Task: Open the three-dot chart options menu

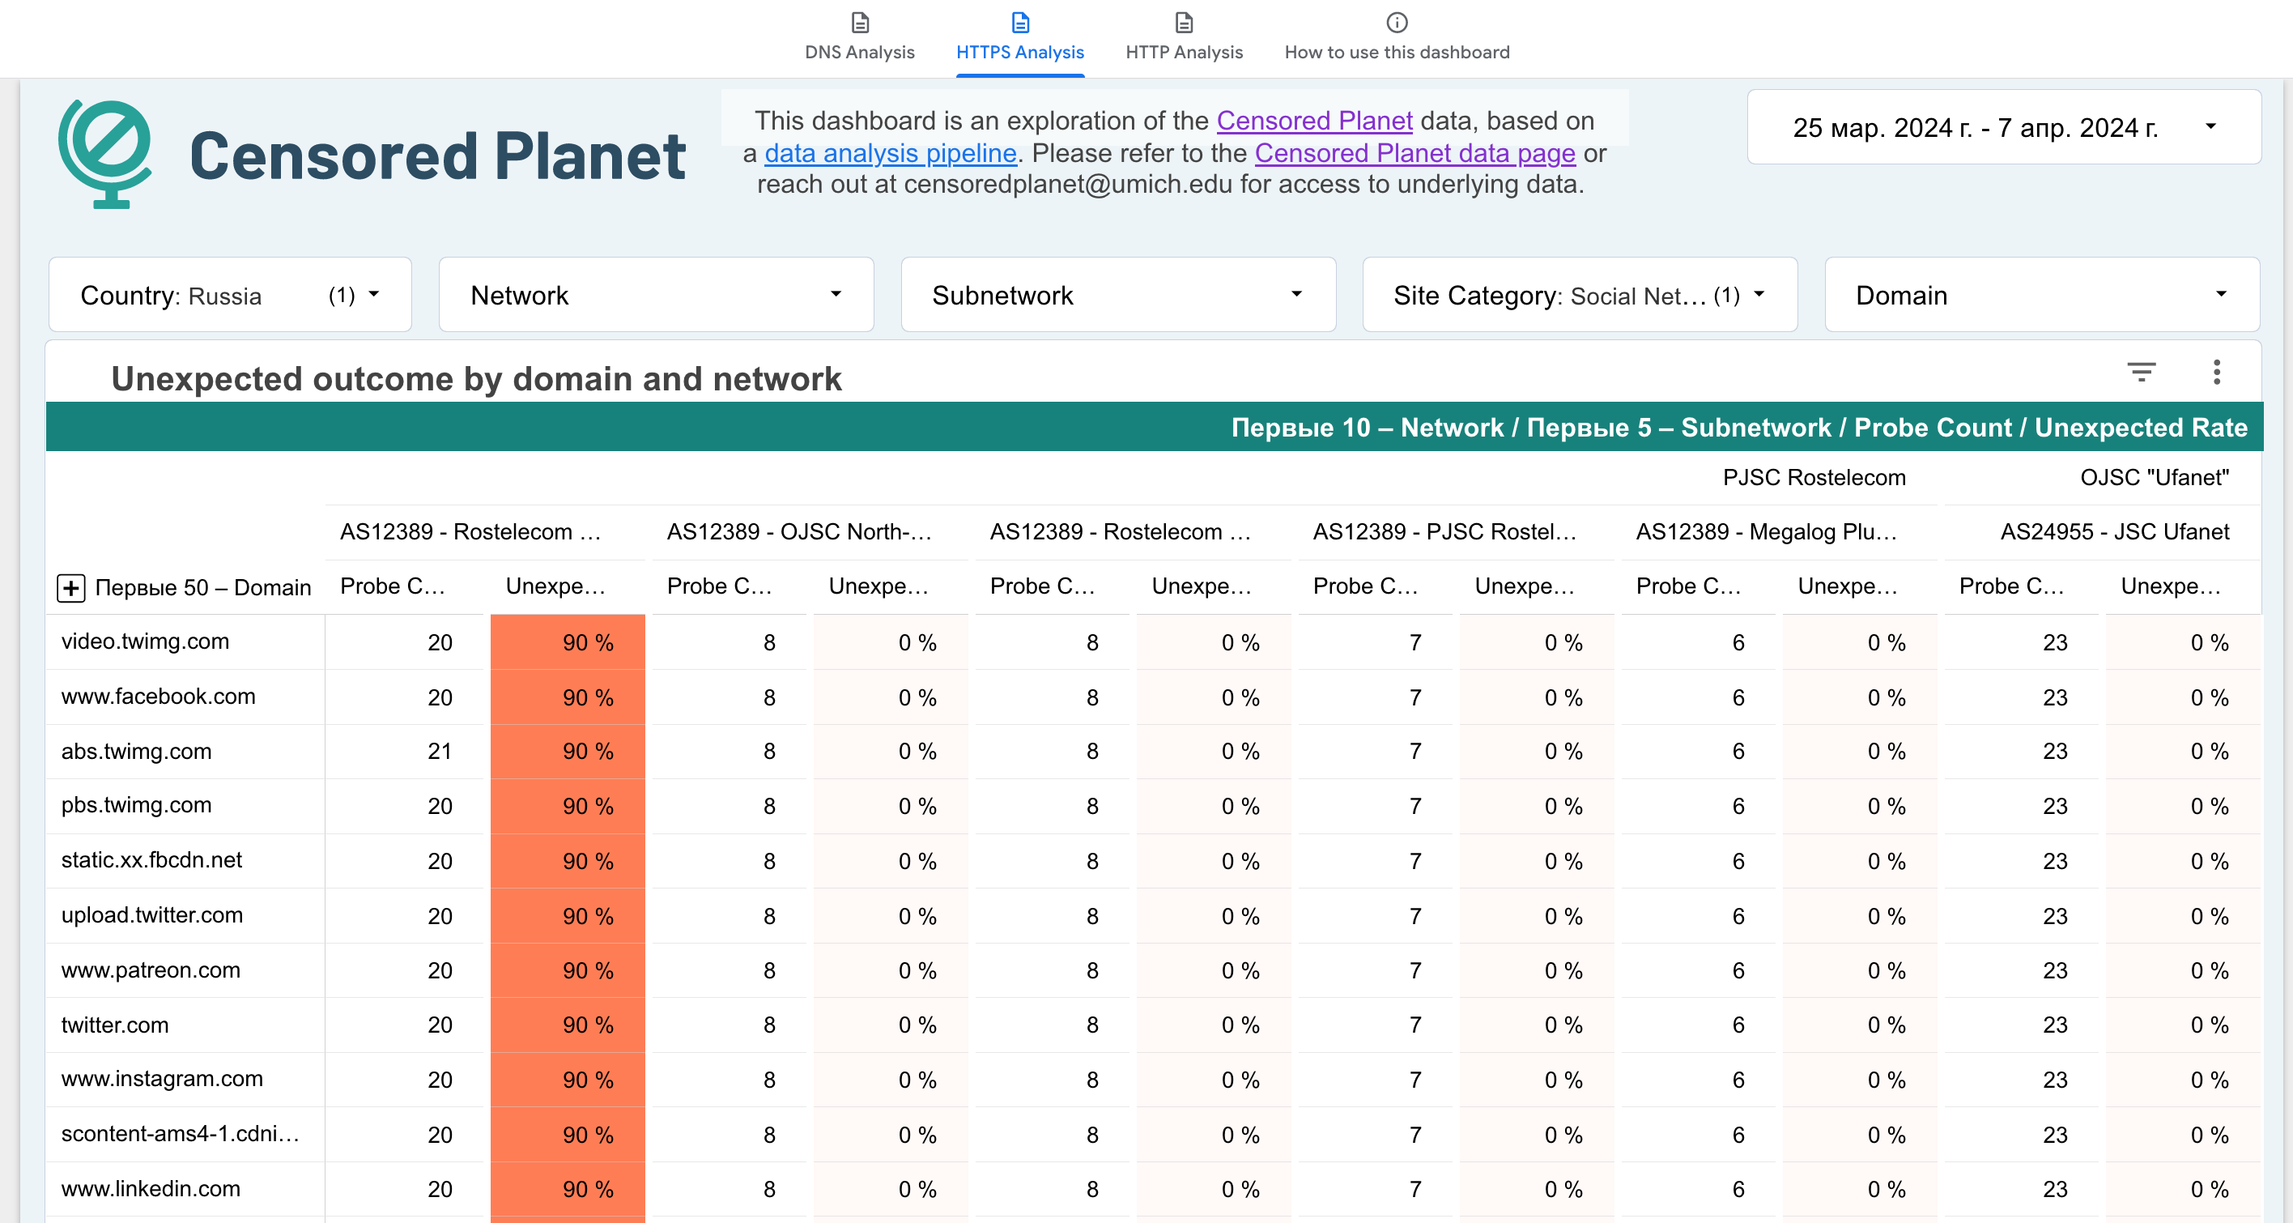Action: pos(2216,371)
